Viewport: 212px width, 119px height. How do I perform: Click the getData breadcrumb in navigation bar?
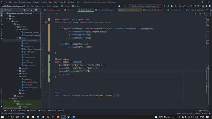click(76, 6)
